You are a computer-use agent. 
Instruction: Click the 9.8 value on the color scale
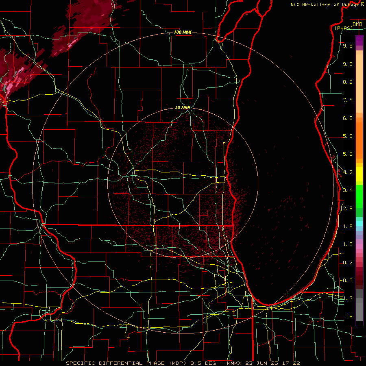pos(348,46)
